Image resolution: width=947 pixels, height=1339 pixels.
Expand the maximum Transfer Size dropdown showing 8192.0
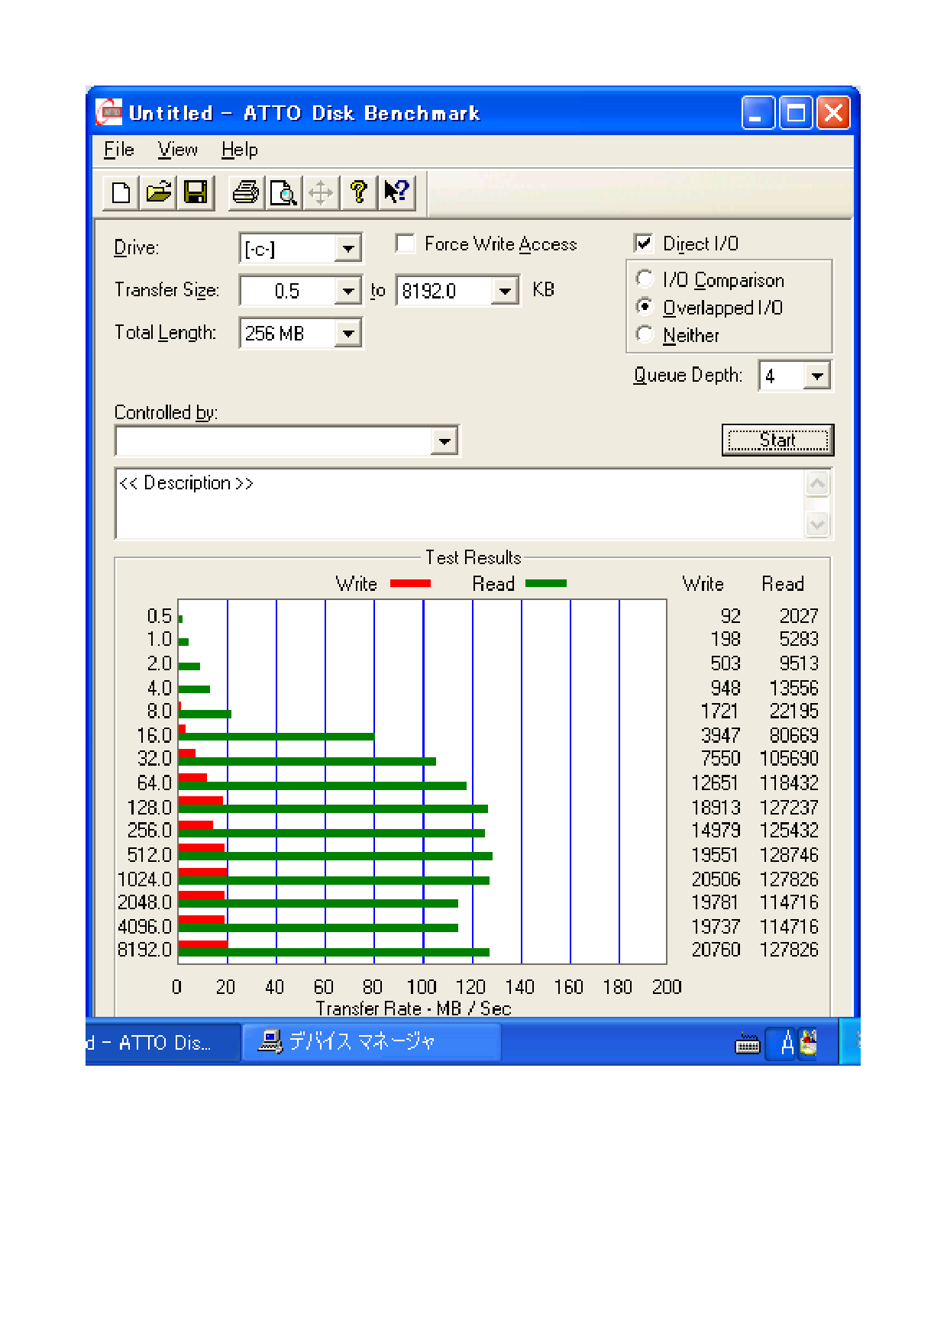click(505, 291)
